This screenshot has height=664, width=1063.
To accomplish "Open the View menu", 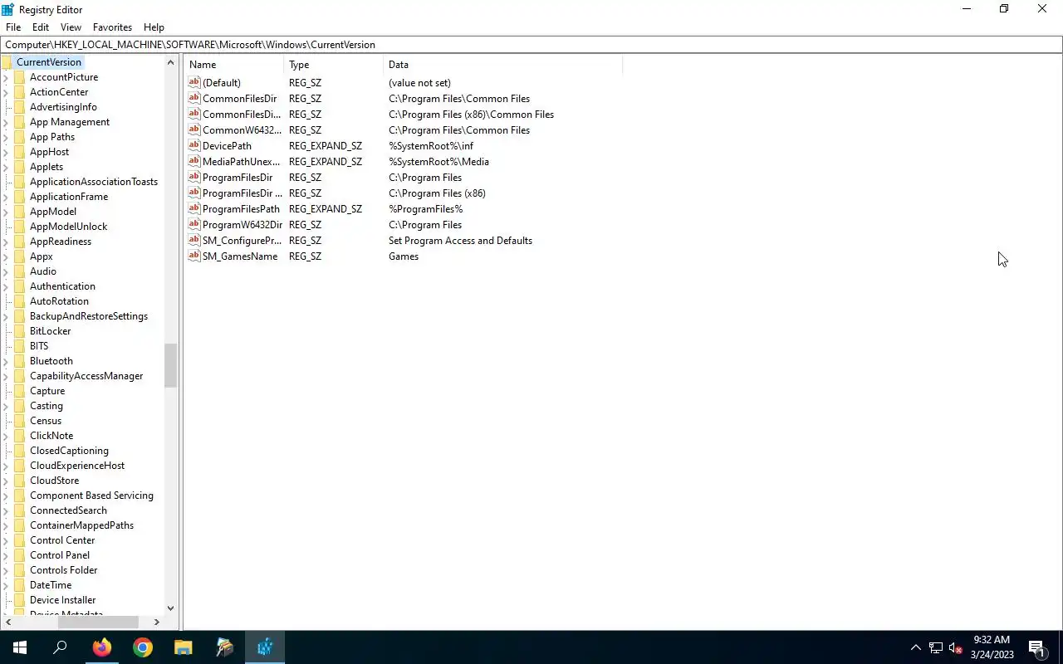I will [x=71, y=27].
